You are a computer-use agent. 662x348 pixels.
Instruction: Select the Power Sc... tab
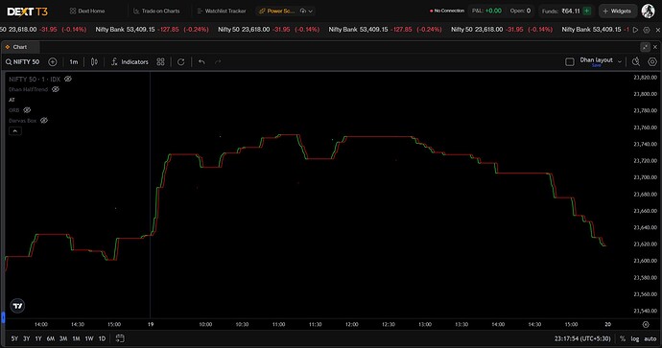pos(277,11)
